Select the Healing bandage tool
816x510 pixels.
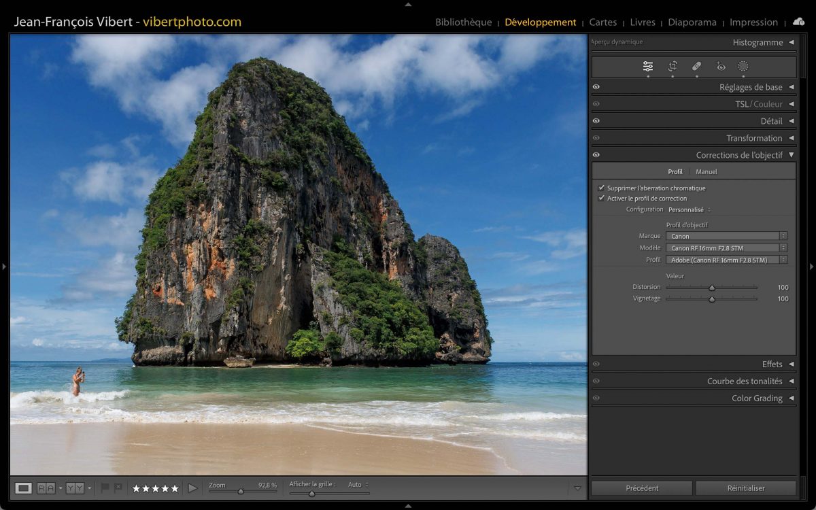pyautogui.click(x=696, y=67)
